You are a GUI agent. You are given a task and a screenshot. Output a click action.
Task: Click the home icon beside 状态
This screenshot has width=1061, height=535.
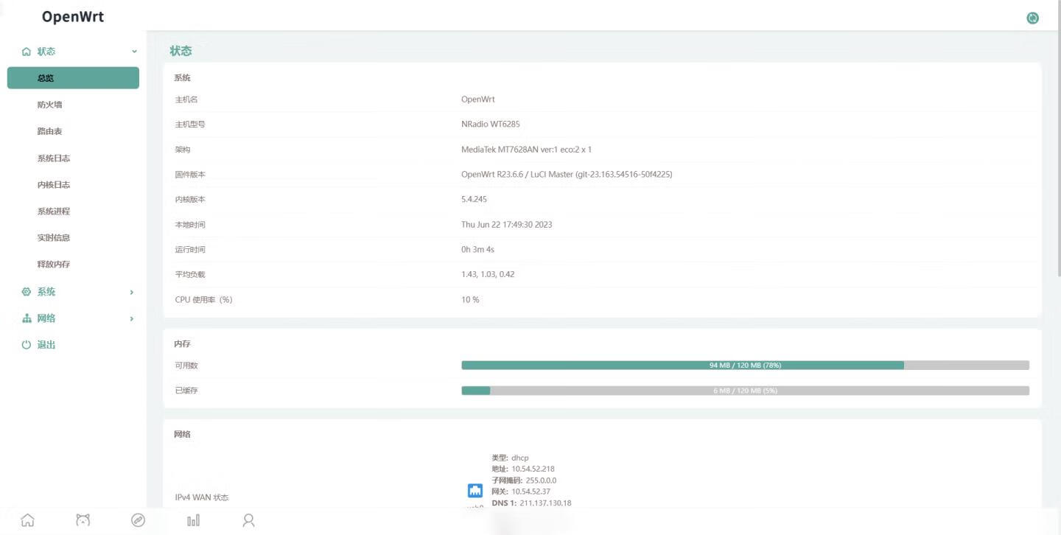point(27,52)
